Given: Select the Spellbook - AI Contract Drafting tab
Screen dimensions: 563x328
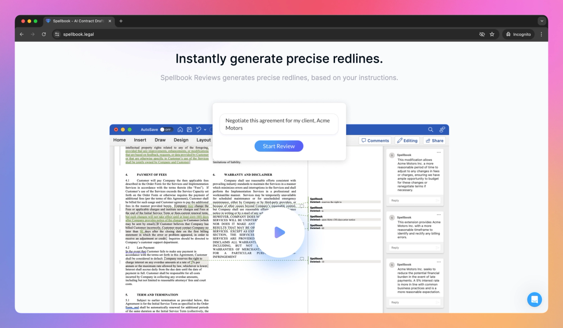Looking at the screenshot, I should (79, 21).
